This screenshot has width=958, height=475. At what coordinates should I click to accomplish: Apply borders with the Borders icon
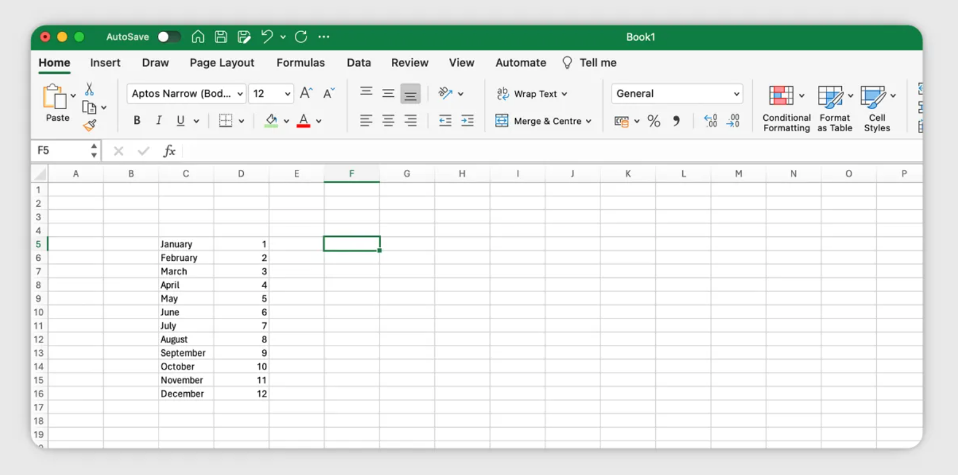[226, 121]
